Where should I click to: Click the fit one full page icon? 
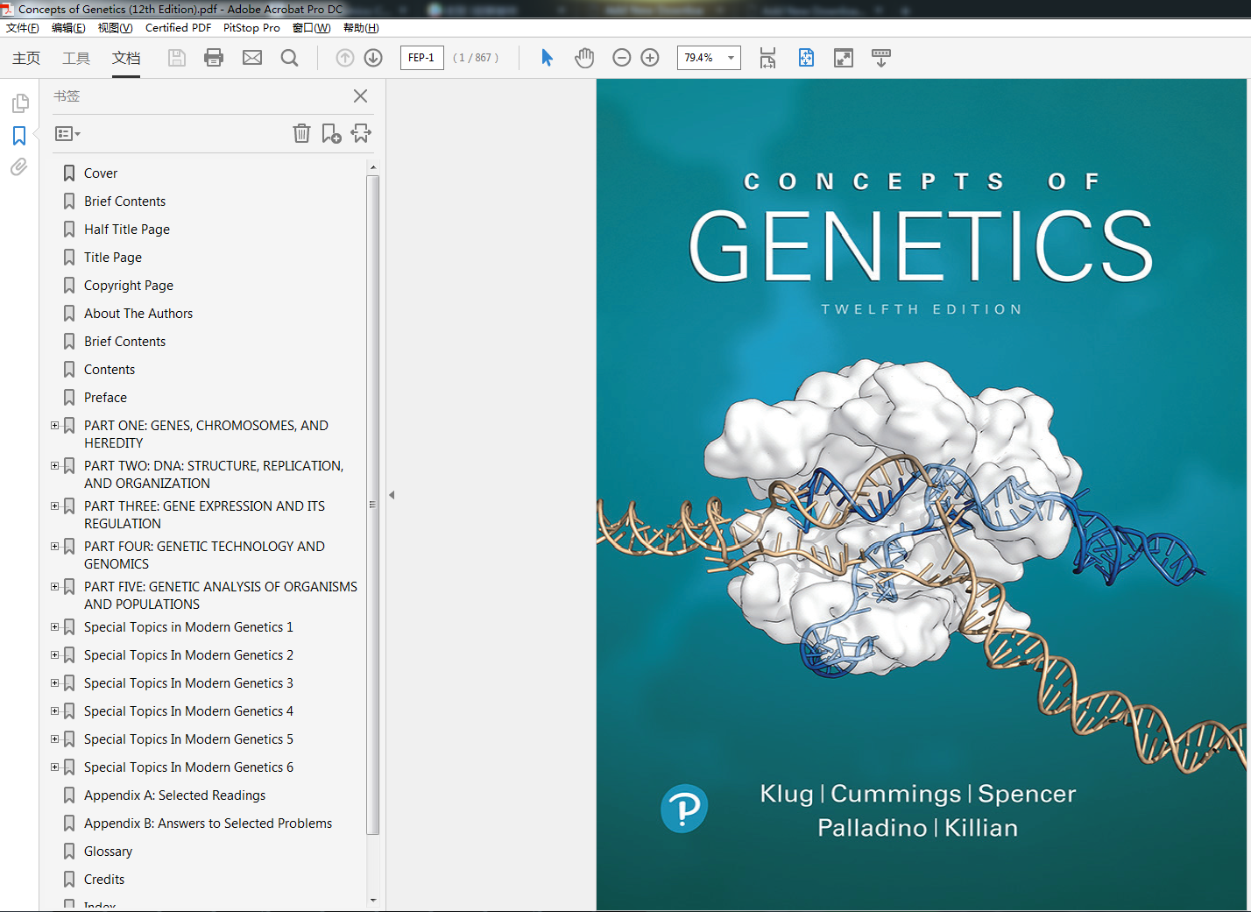(806, 58)
